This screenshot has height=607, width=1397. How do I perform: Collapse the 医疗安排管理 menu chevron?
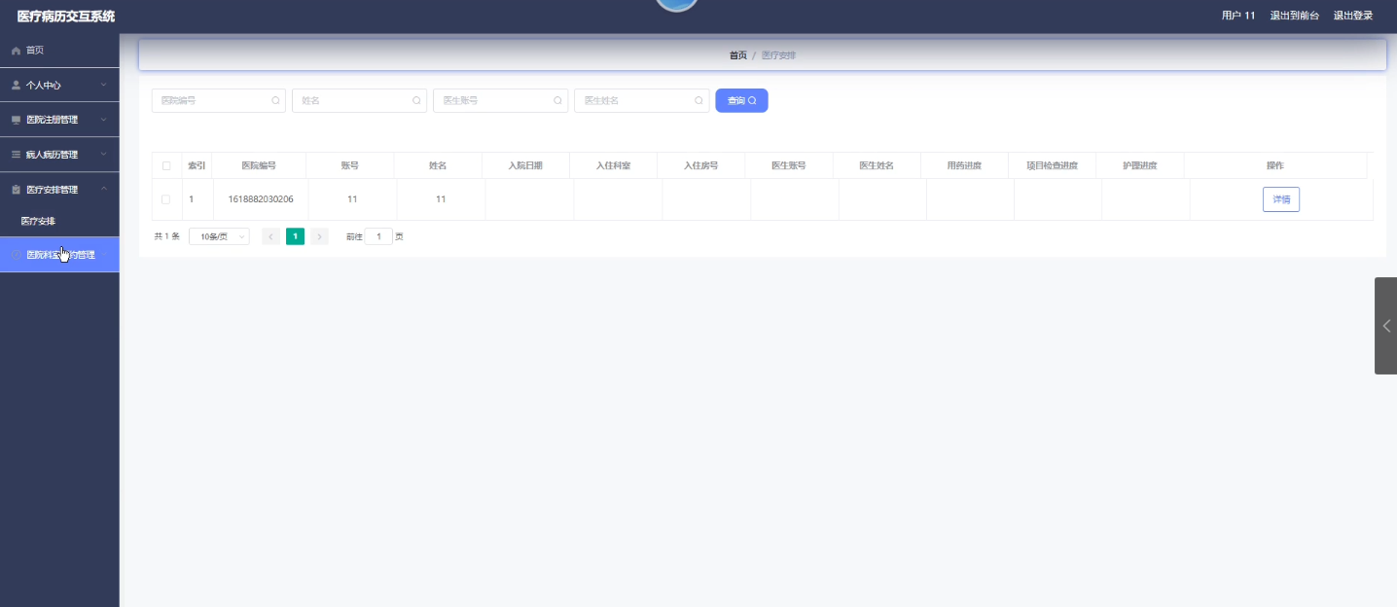104,189
